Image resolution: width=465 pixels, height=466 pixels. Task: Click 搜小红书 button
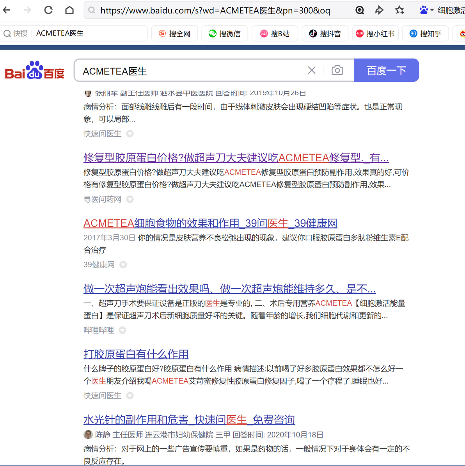tap(375, 33)
